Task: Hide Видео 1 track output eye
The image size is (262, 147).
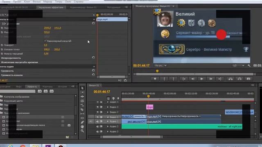Action: (98, 117)
